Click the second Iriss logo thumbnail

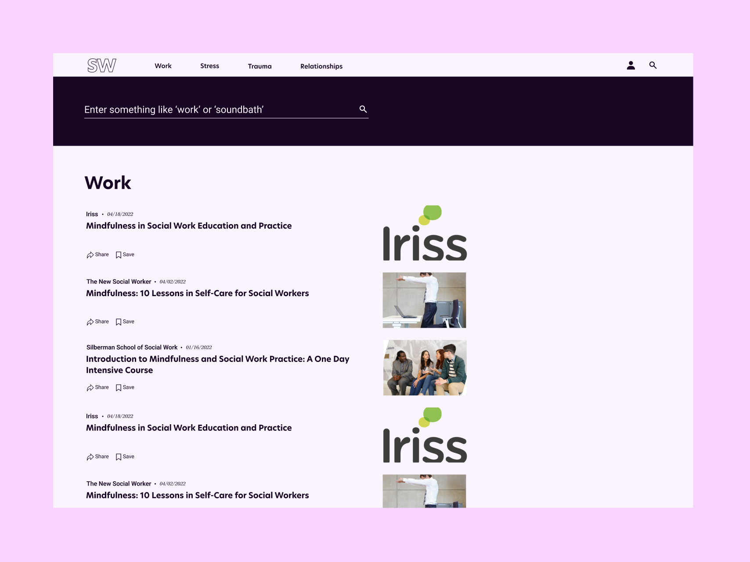425,435
